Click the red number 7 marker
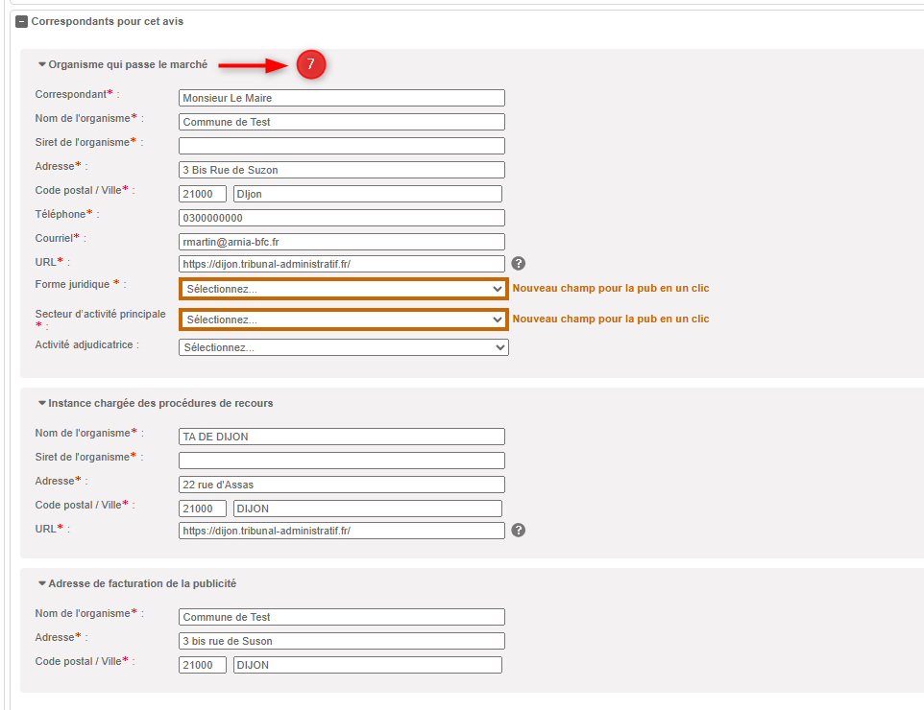The image size is (924, 710). coord(310,64)
